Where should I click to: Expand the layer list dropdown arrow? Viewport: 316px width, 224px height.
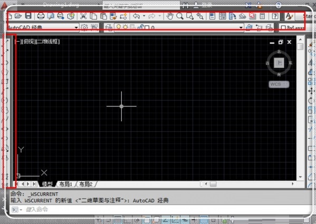point(241,27)
